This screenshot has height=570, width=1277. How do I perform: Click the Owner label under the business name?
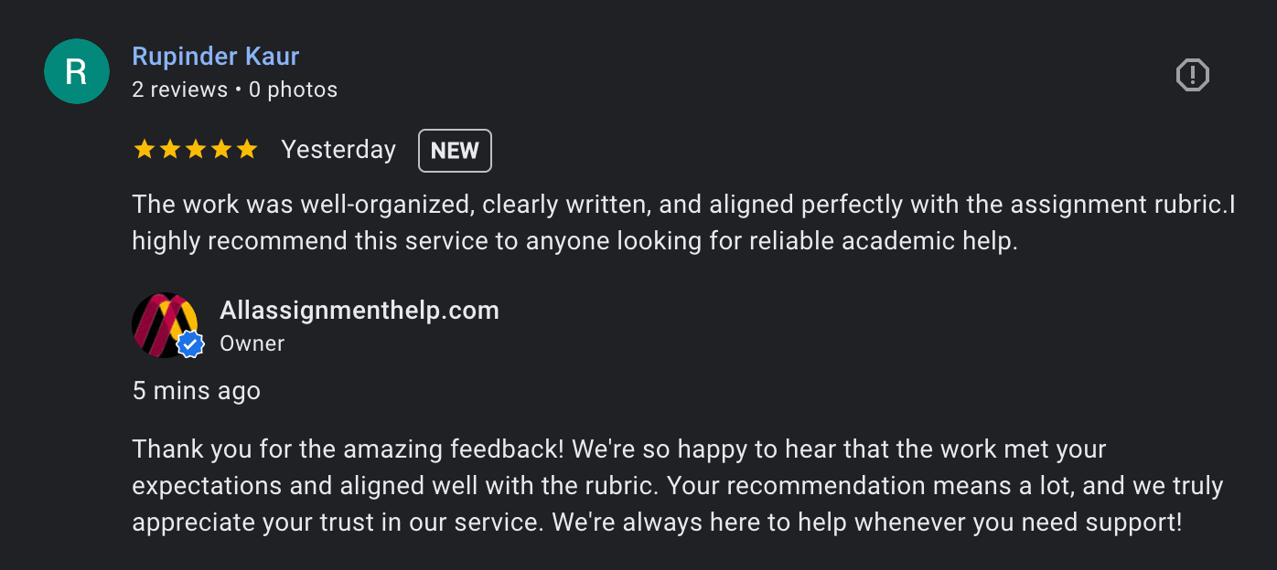[x=252, y=343]
